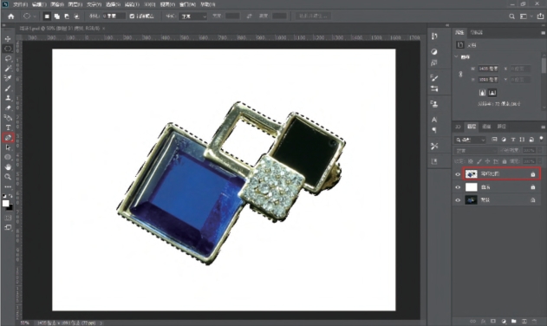The image size is (547, 326).
Task: Select the Move tool
Action: 8,39
